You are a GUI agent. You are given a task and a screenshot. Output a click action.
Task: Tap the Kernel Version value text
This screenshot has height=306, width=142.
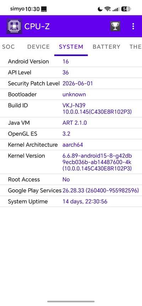[x=97, y=162]
